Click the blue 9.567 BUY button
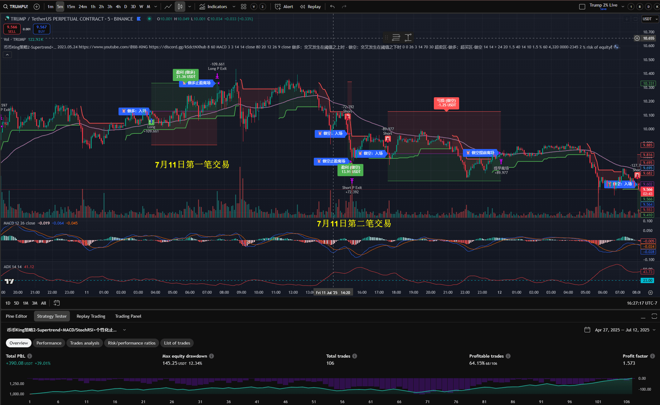 [x=41, y=29]
